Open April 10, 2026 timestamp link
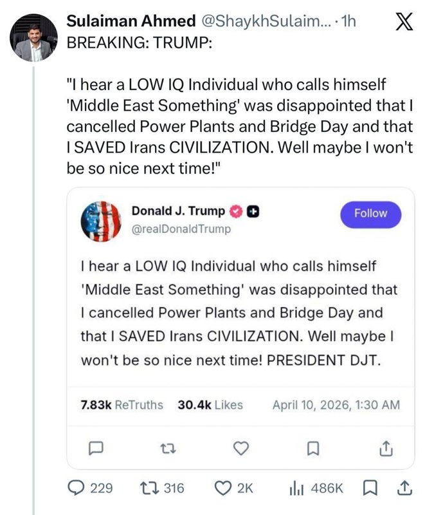The width and height of the screenshot is (425, 515). pyautogui.click(x=336, y=405)
